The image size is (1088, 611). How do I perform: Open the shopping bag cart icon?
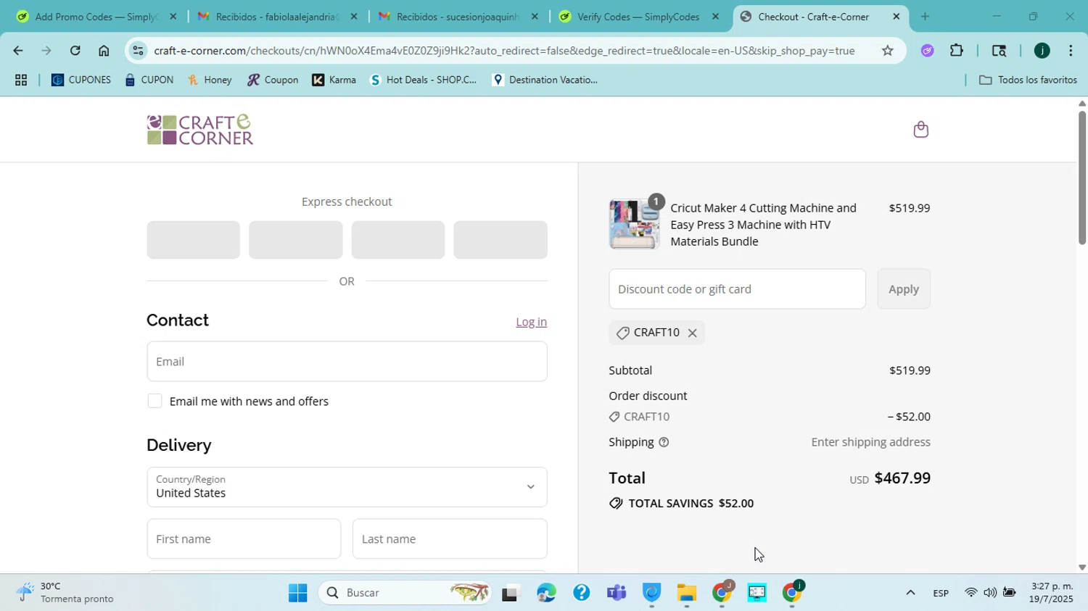tap(920, 130)
